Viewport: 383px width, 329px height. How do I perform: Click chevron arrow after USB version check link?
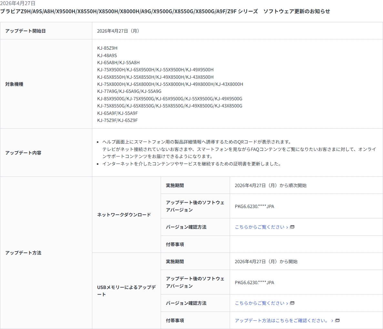(287, 303)
